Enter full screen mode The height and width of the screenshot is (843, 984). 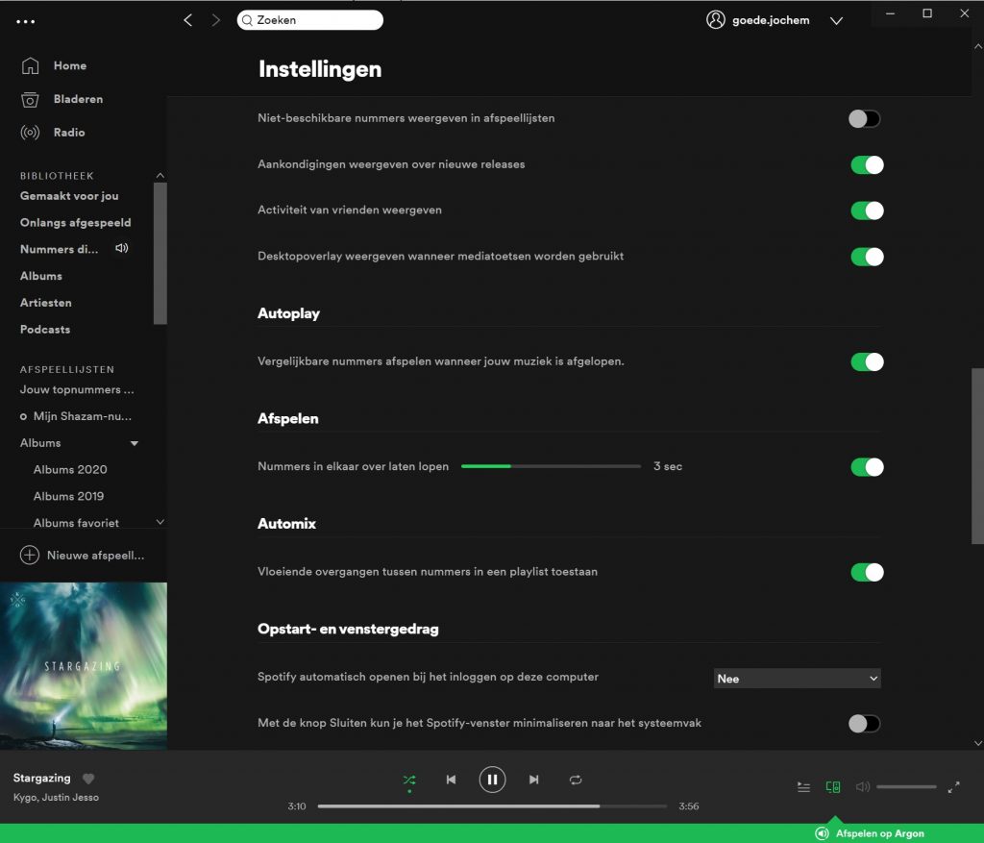point(953,787)
